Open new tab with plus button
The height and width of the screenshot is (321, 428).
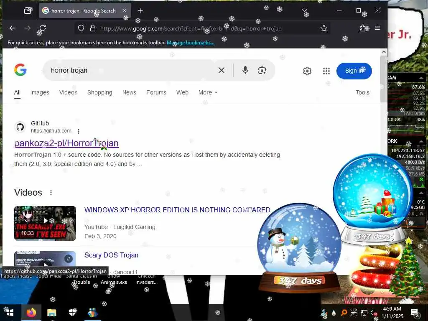(x=140, y=10)
